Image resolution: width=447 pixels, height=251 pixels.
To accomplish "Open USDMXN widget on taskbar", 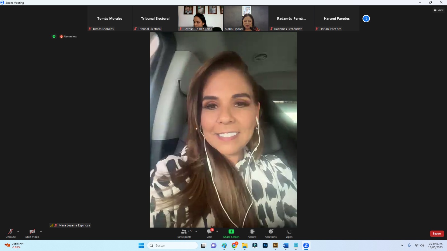I will click(x=15, y=245).
